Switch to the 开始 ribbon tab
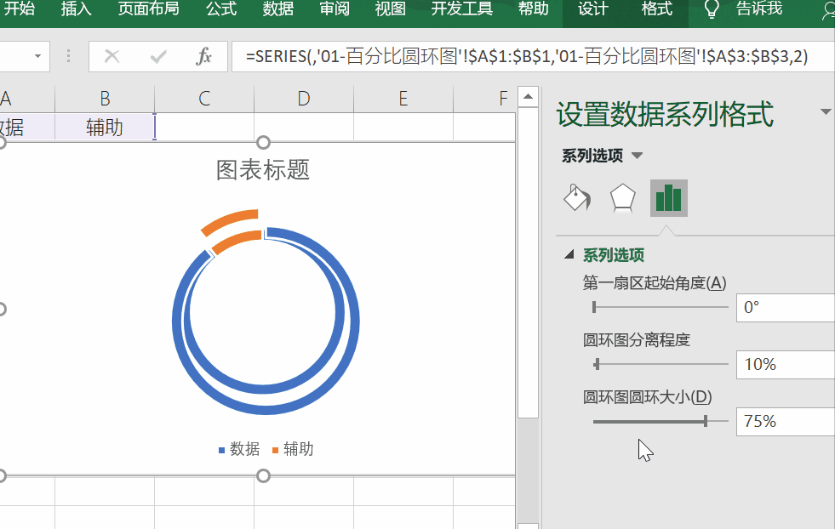Image resolution: width=835 pixels, height=529 pixels. [20, 9]
